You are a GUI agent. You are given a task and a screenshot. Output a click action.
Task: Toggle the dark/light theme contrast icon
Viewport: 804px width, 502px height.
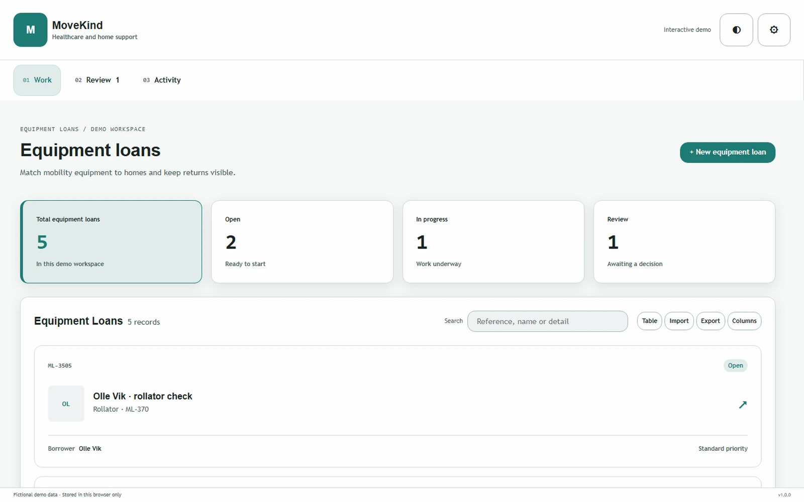click(x=736, y=30)
